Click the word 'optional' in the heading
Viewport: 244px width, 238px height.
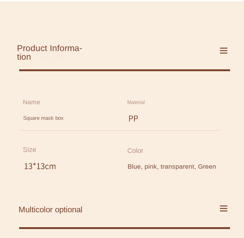[69, 210]
